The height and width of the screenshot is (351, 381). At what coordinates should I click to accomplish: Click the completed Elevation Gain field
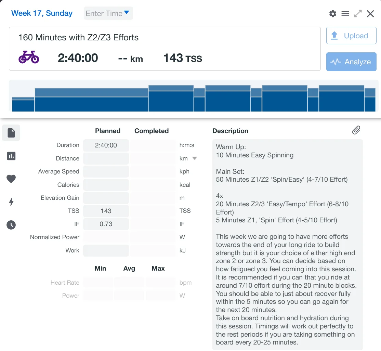(153, 198)
